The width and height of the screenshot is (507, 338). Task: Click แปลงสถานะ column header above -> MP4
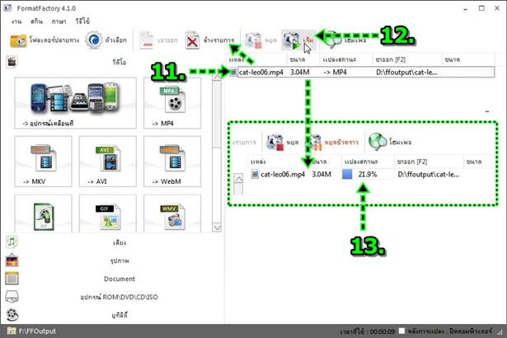pyautogui.click(x=339, y=59)
